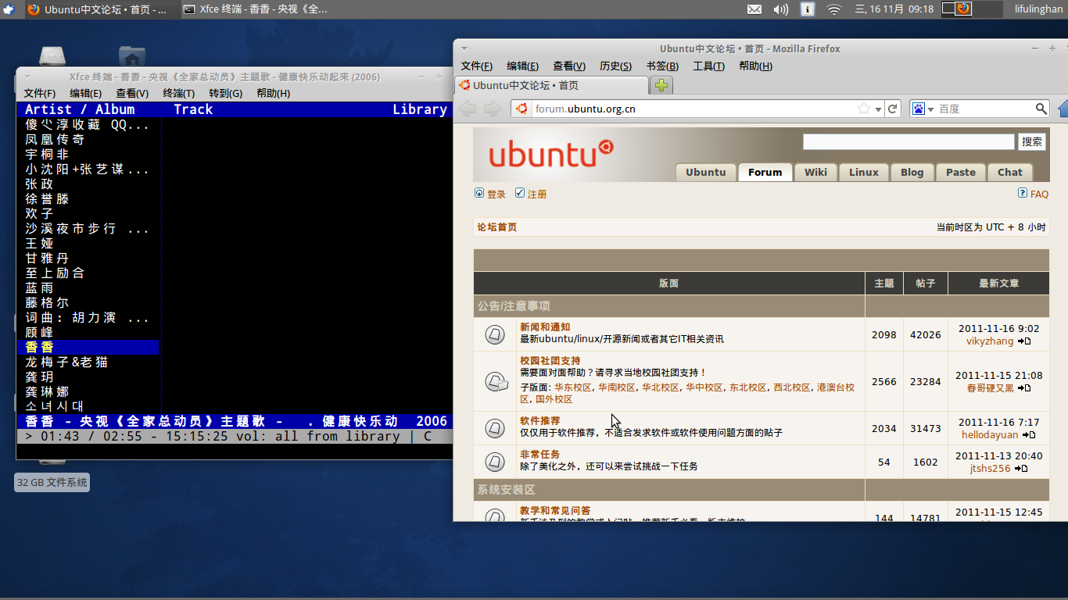This screenshot has width=1068, height=600.
Task: Reload the forum page
Action: click(x=894, y=109)
